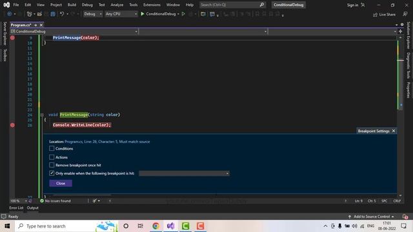This screenshot has height=232, width=413.
Task: Click the toolbar window layout icon
Action: [x=212, y=14]
